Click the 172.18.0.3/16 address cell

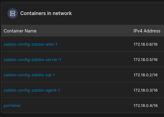pyautogui.click(x=146, y=90)
